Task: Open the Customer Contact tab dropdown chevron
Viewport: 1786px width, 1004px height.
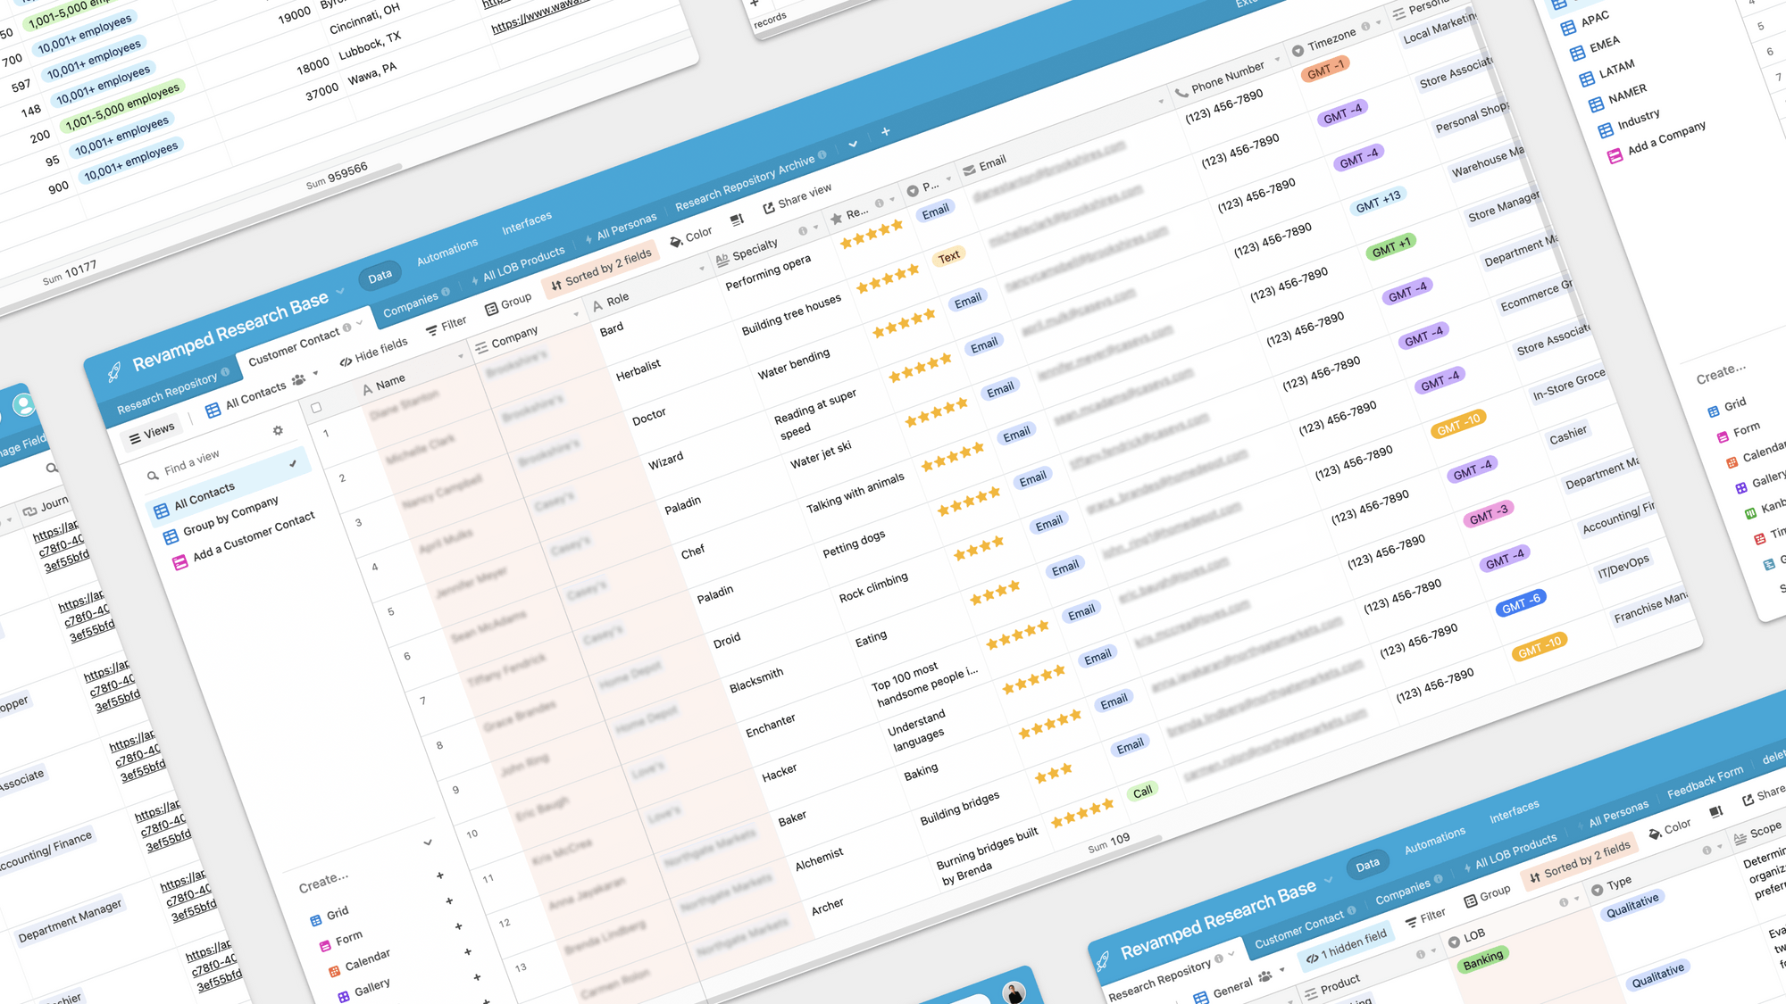Action: (360, 323)
